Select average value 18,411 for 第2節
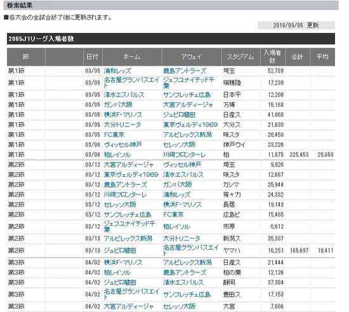Image resolution: width=349 pixels, height=312 pixels. [326, 250]
